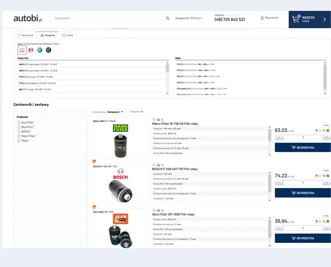Add Mann-Filter W 719/45 to cart
This screenshot has width=331, height=267.
point(303,147)
